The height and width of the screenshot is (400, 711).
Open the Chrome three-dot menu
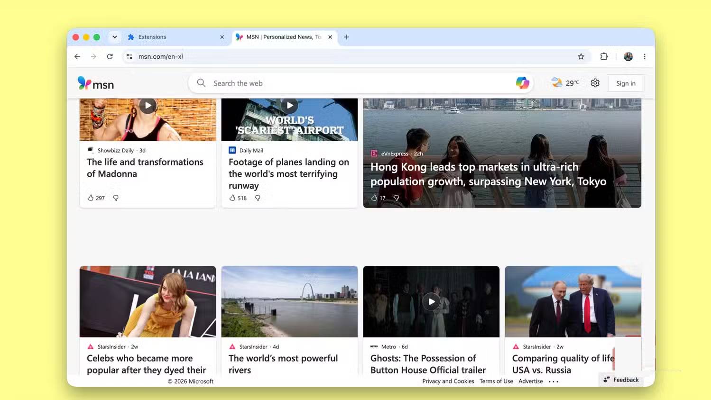pyautogui.click(x=644, y=56)
